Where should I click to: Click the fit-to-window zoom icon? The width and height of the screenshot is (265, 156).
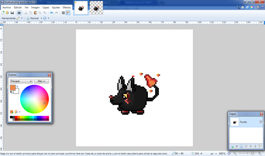click(229, 154)
